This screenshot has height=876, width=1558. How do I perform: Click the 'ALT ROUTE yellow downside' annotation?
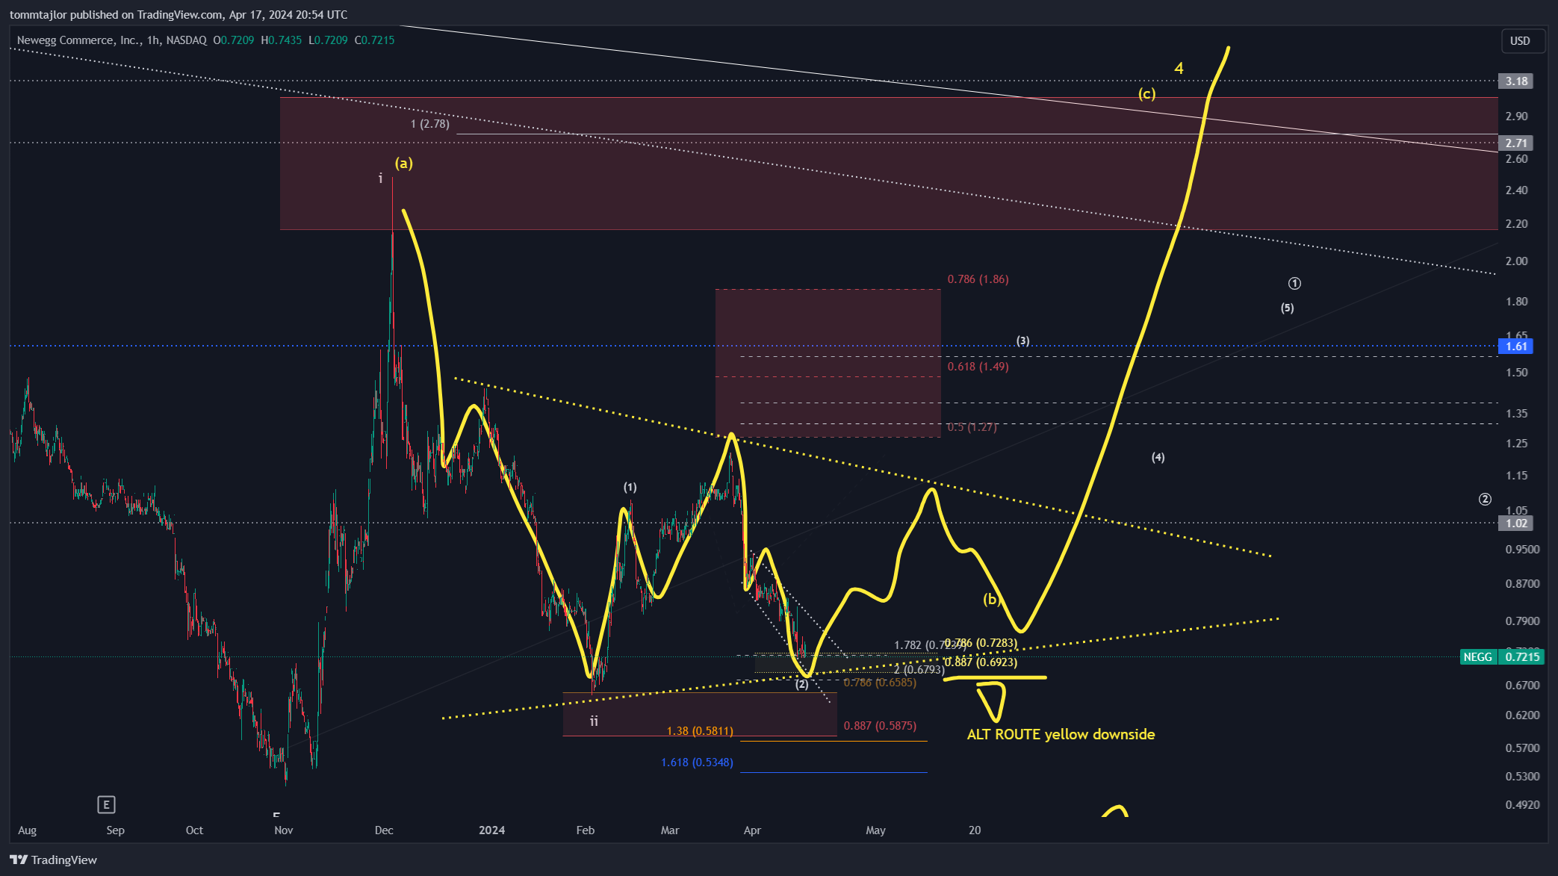point(1061,734)
